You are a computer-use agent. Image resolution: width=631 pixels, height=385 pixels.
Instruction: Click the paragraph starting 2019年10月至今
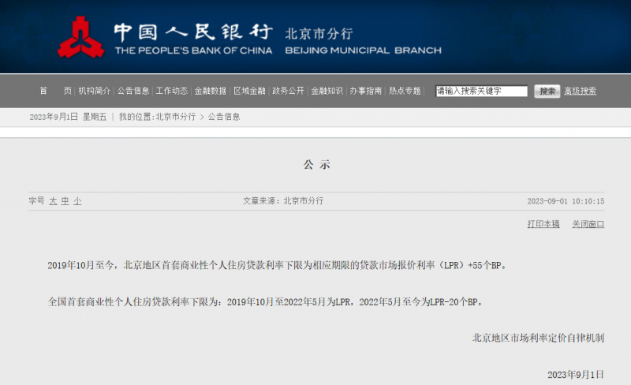[x=277, y=265]
